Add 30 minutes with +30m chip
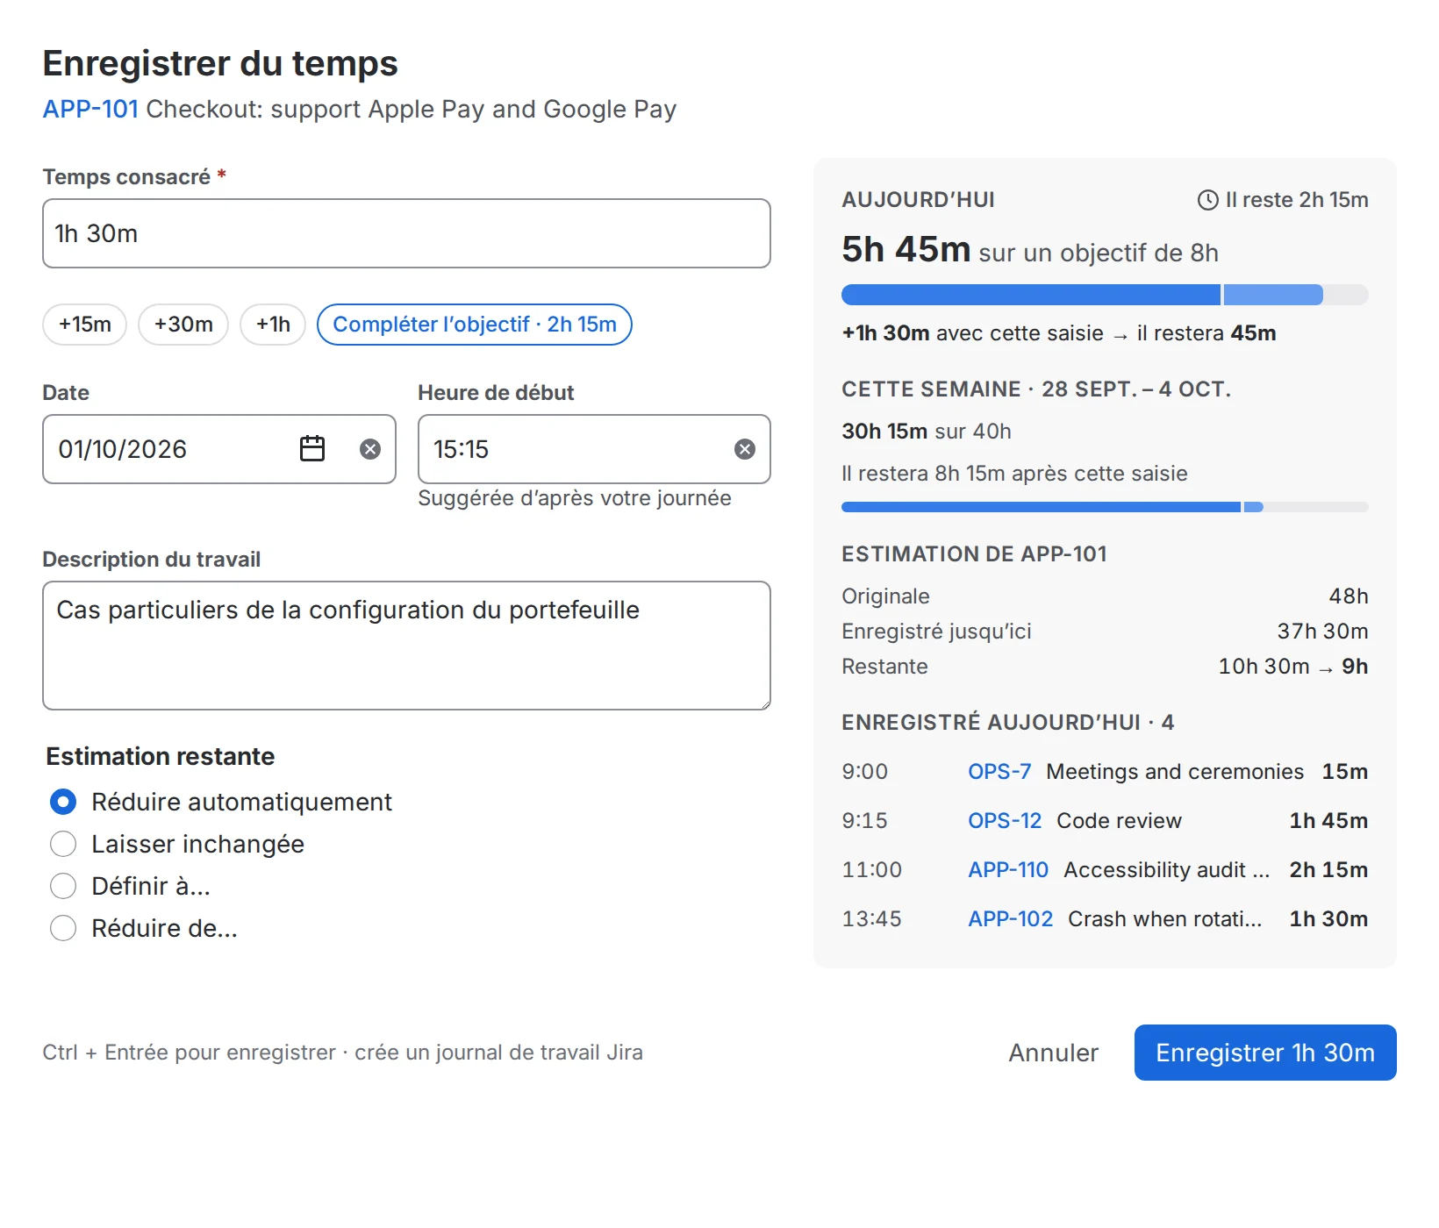This screenshot has width=1439, height=1228. click(x=183, y=325)
